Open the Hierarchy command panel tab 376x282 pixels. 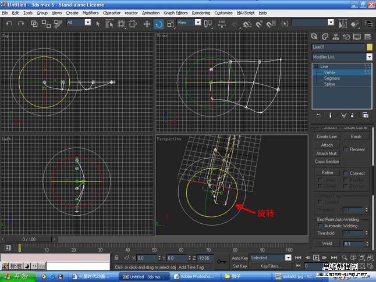[x=336, y=37]
